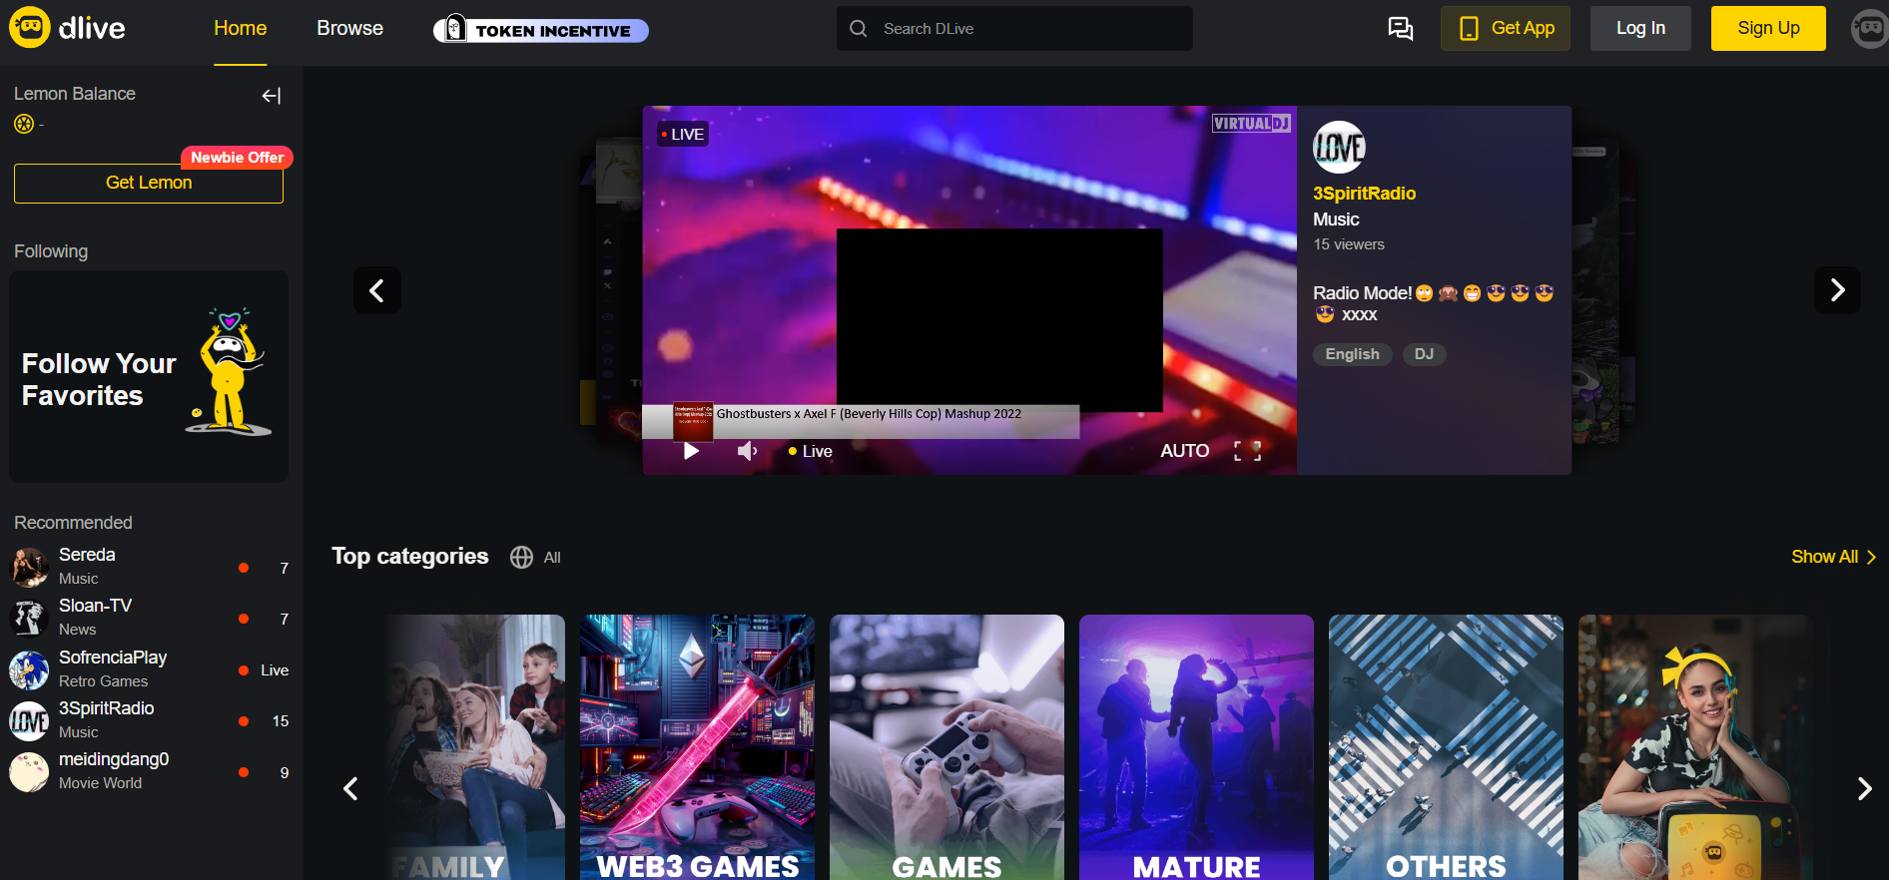This screenshot has height=880, width=1889.
Task: Open the Home tab
Action: coord(241,28)
